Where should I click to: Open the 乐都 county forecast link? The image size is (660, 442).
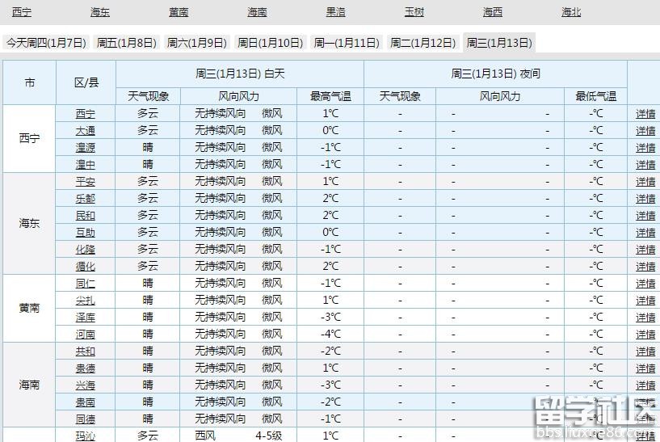[85, 199]
